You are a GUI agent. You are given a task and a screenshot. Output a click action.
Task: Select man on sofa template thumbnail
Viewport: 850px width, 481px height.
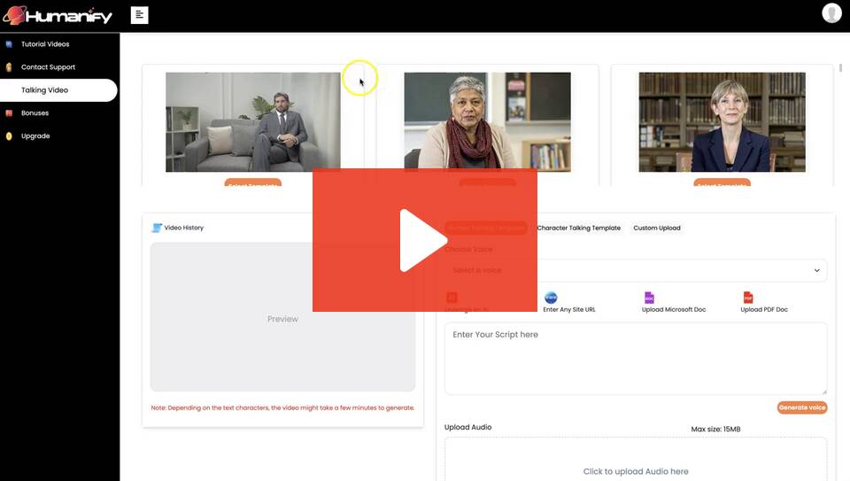[x=252, y=122]
